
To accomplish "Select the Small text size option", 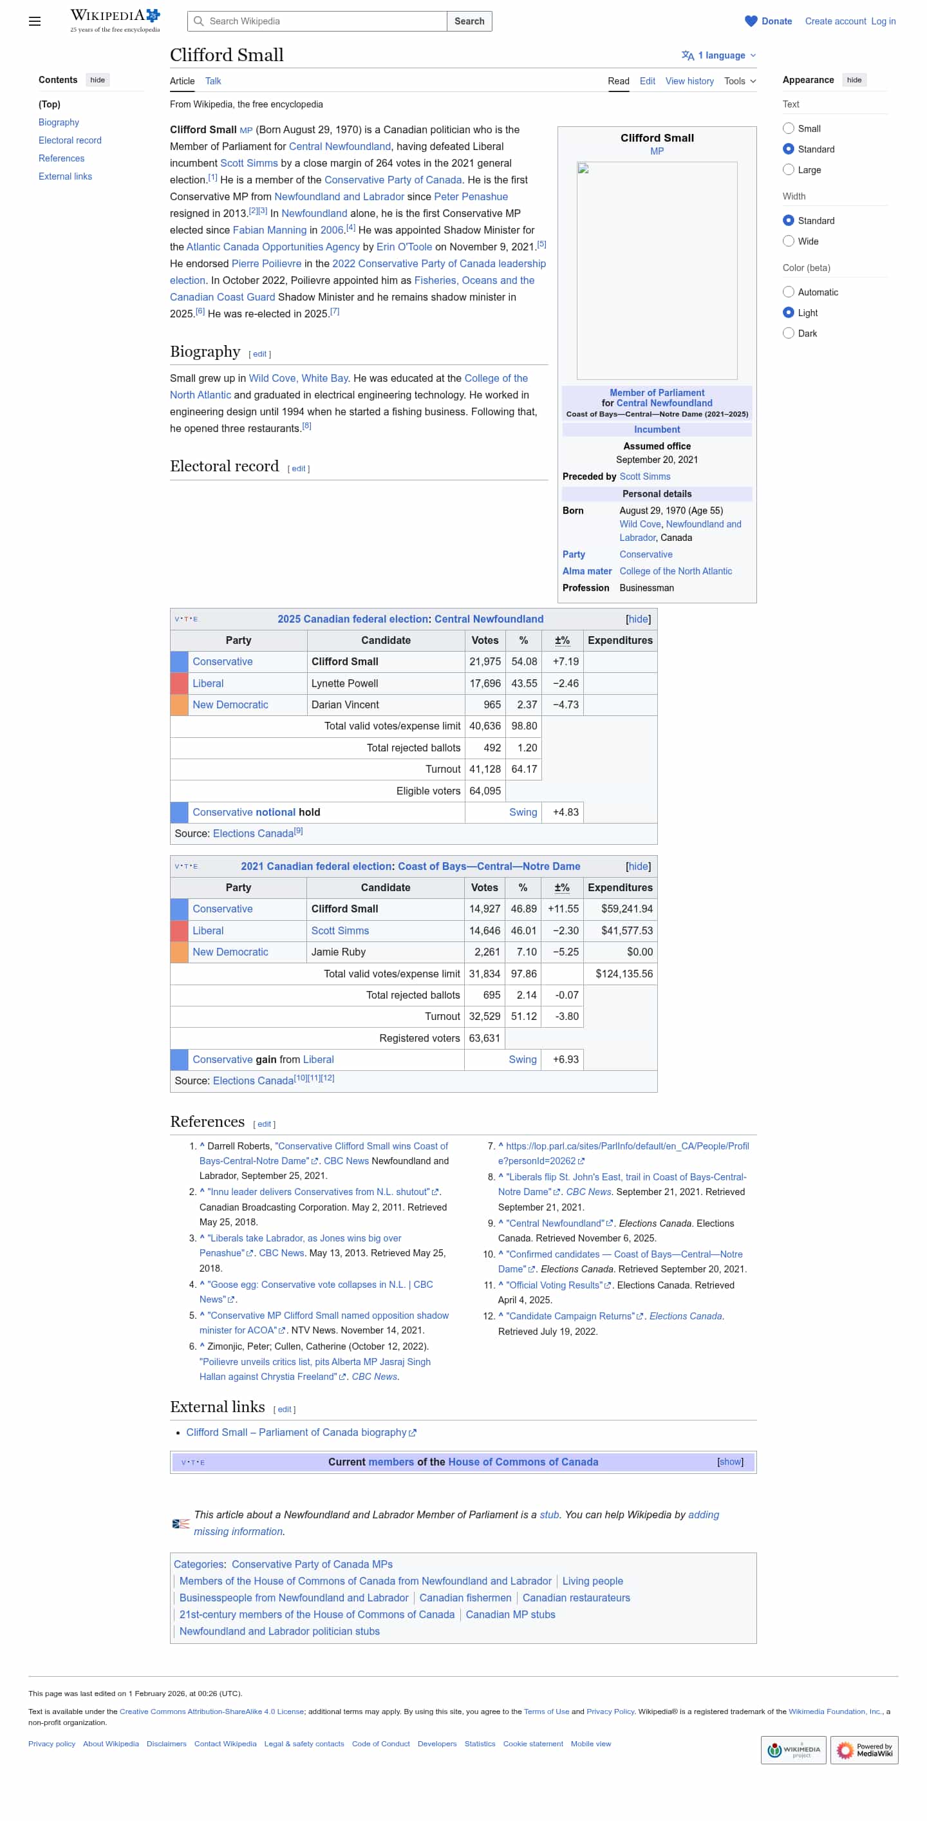I will (x=788, y=129).
